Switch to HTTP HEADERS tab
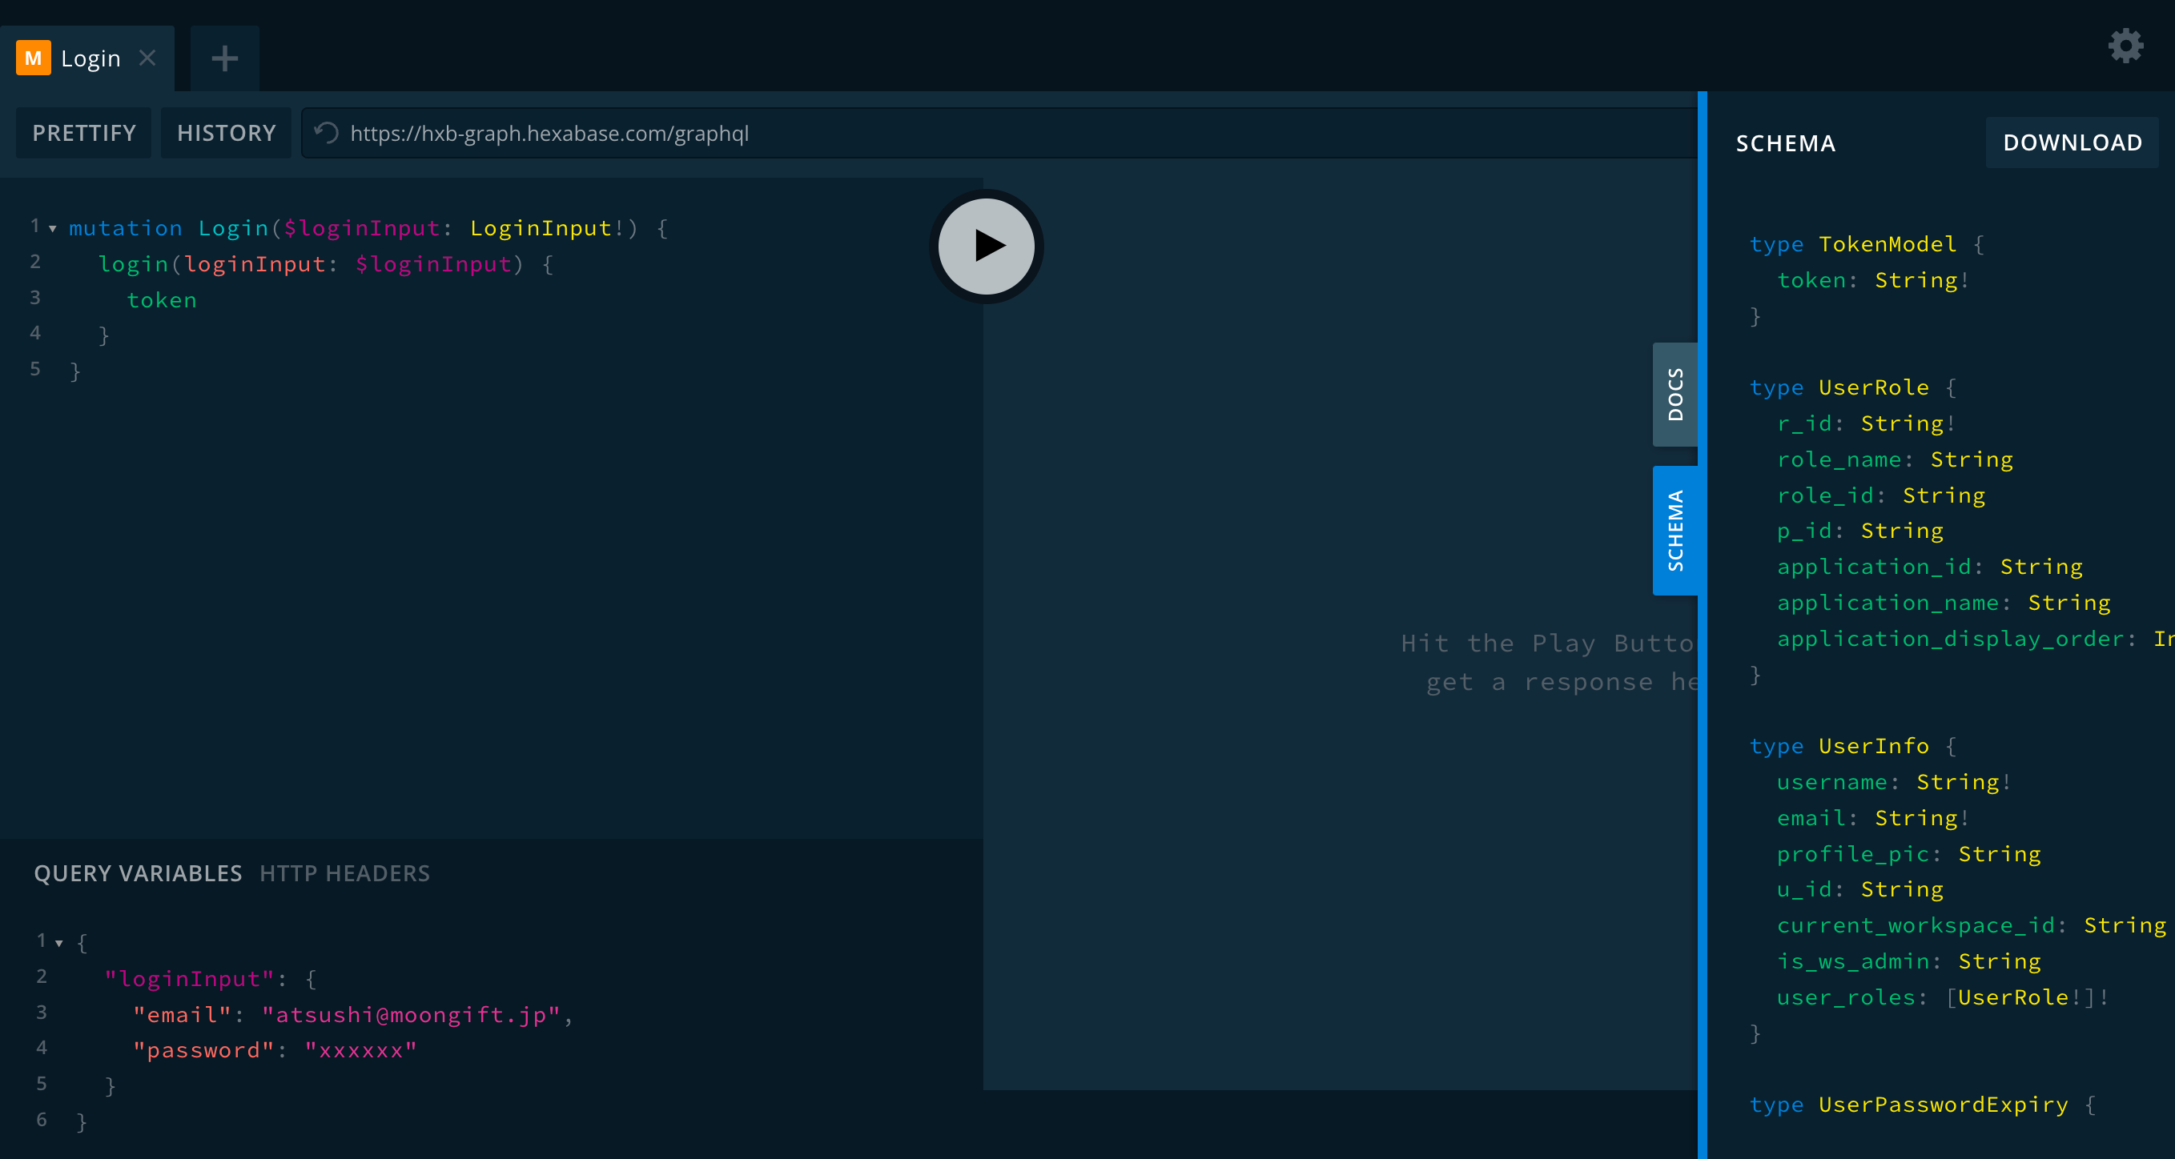 pos(344,872)
